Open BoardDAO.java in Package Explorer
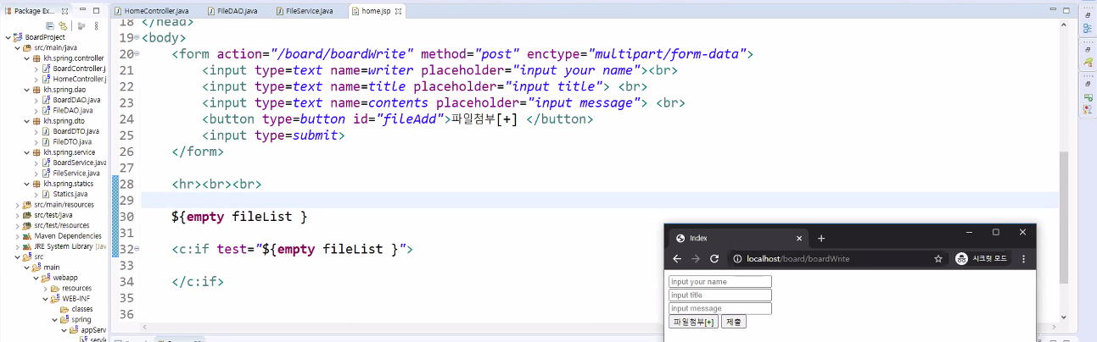 click(x=72, y=100)
